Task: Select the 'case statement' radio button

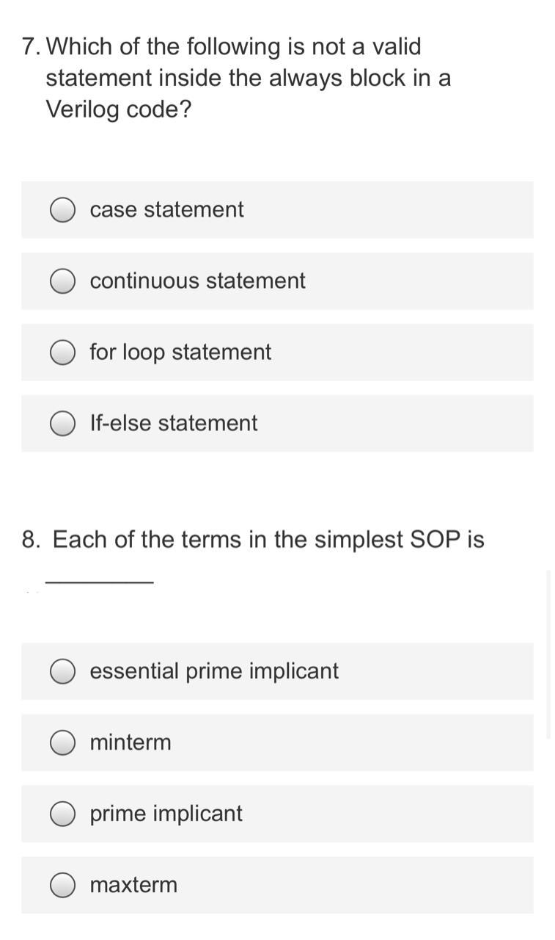Action: 63,210
